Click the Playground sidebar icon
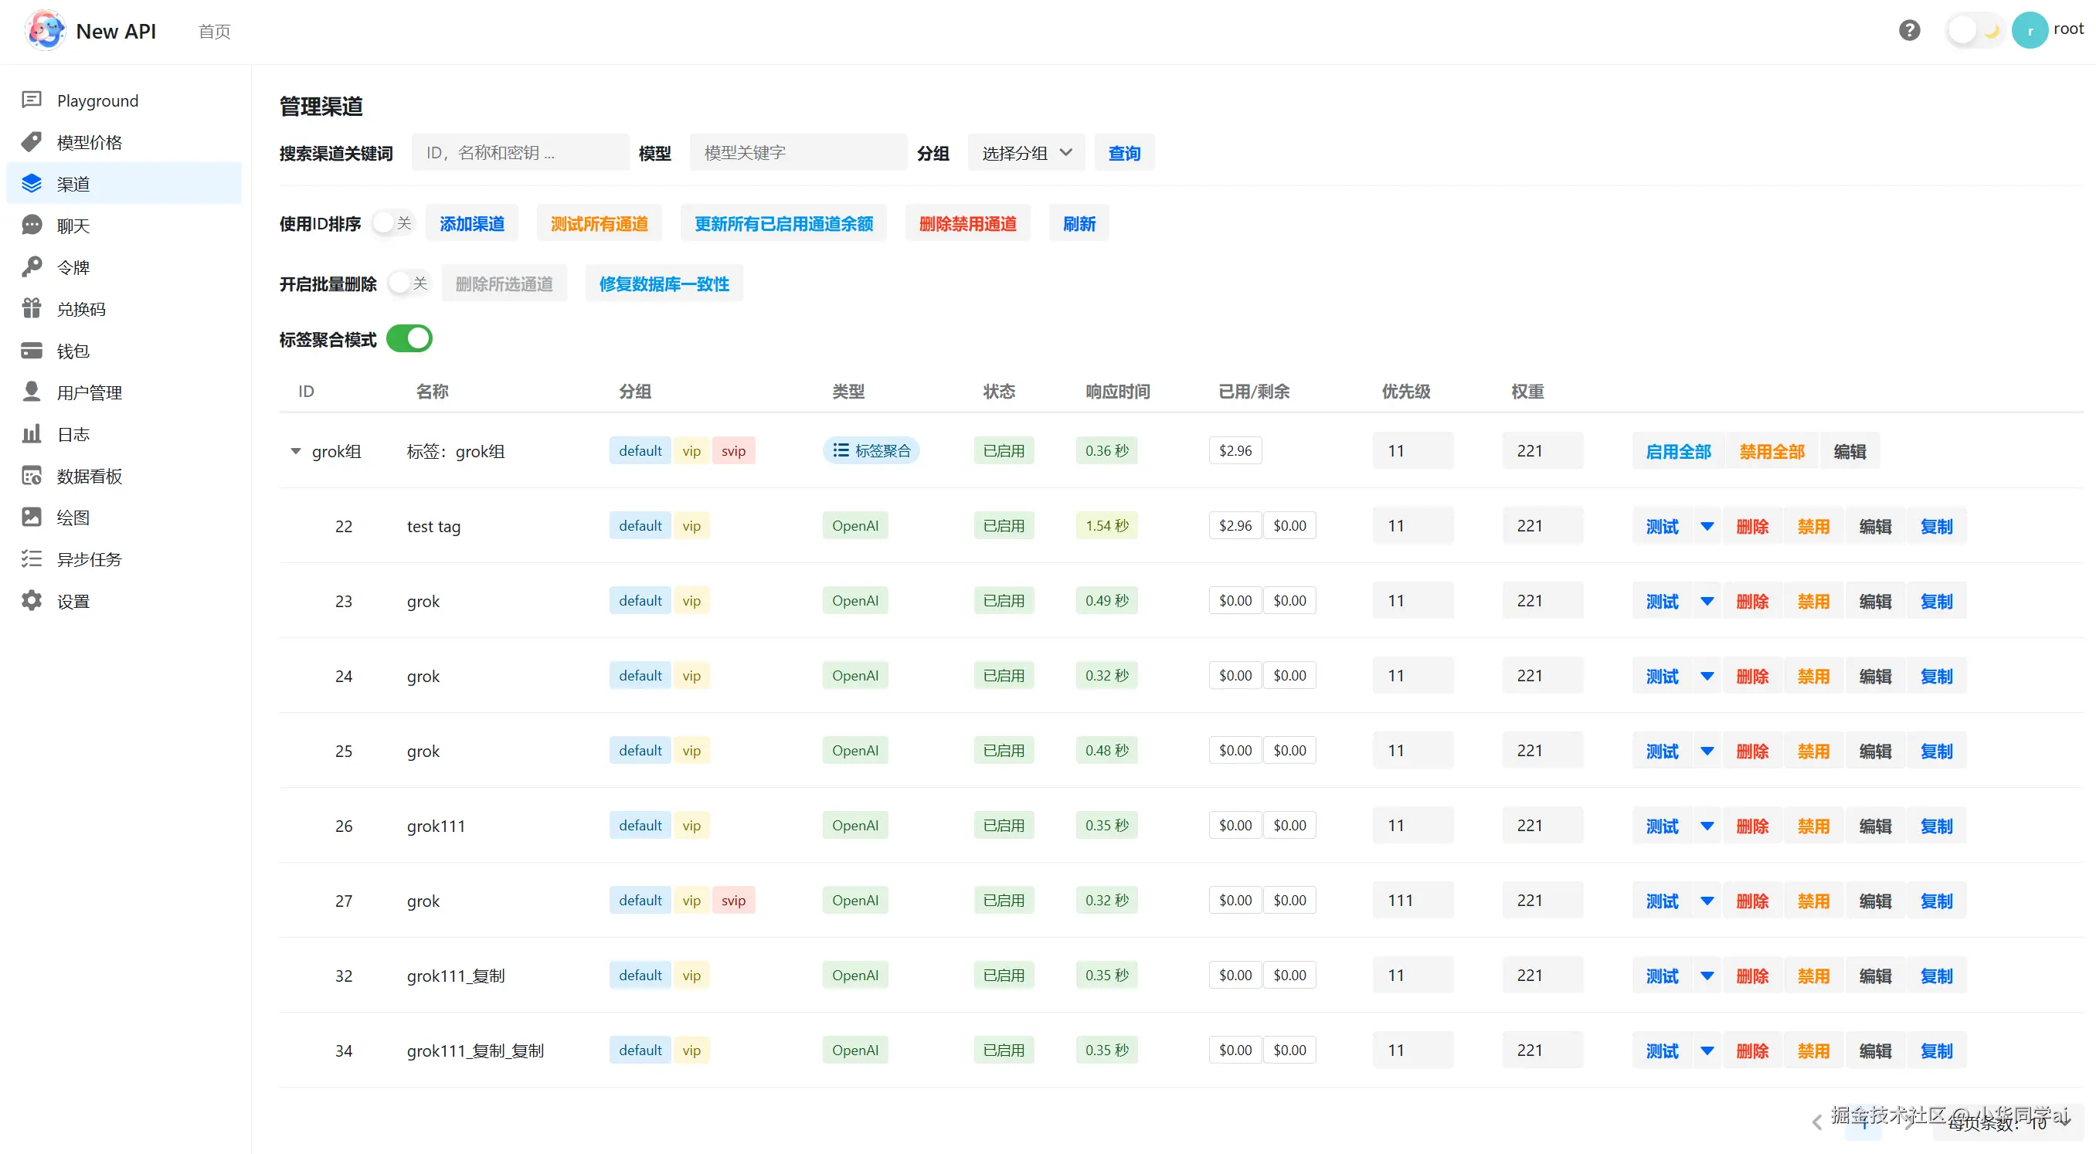 (x=32, y=100)
